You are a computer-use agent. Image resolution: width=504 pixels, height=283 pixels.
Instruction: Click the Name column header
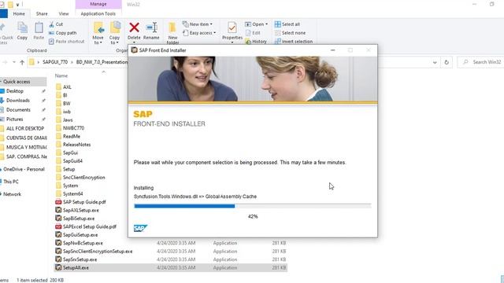61,75
